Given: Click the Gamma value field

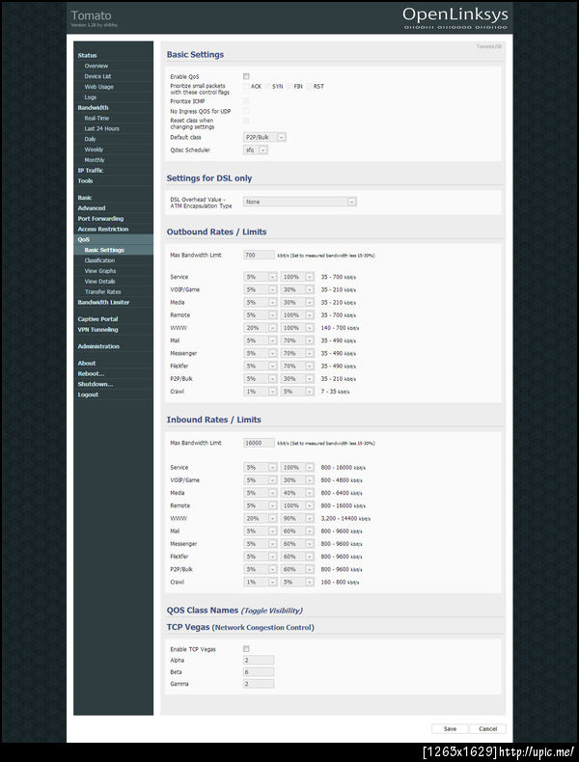Looking at the screenshot, I should pyautogui.click(x=259, y=683).
